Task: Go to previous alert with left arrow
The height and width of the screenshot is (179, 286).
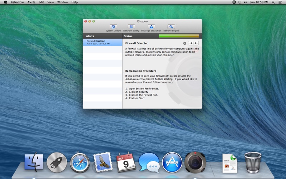Action: [191, 43]
